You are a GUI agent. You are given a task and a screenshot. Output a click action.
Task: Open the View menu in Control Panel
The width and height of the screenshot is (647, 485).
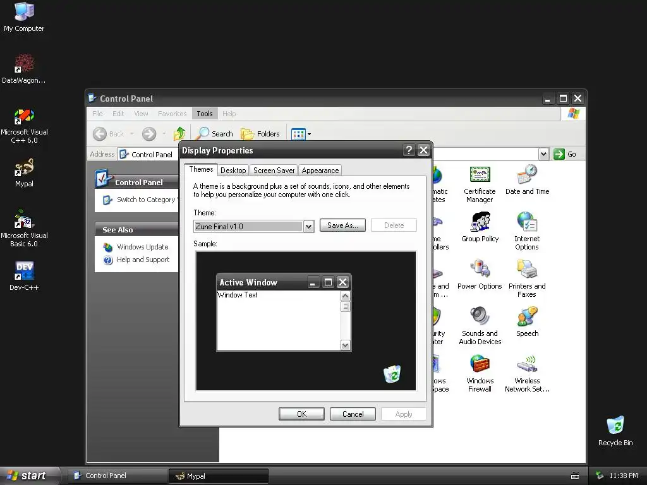[141, 114]
